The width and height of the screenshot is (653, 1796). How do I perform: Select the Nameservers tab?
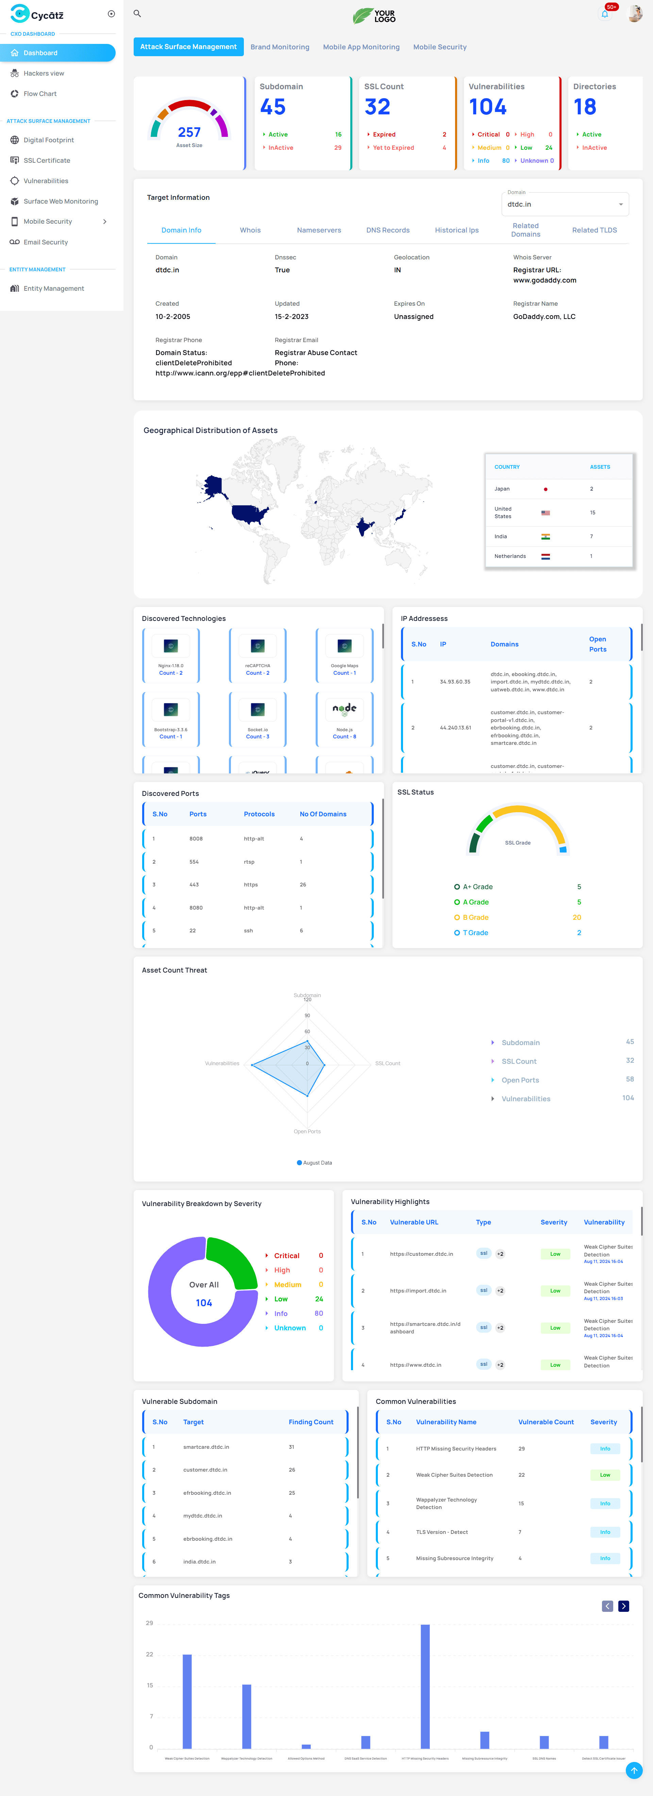click(318, 230)
